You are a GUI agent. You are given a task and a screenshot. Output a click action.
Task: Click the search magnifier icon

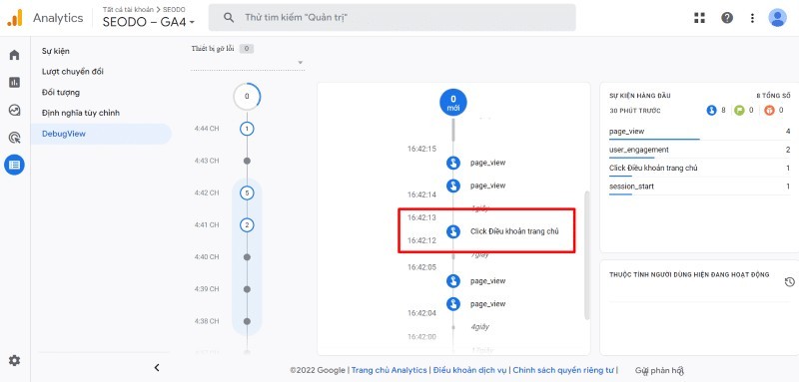click(x=230, y=18)
